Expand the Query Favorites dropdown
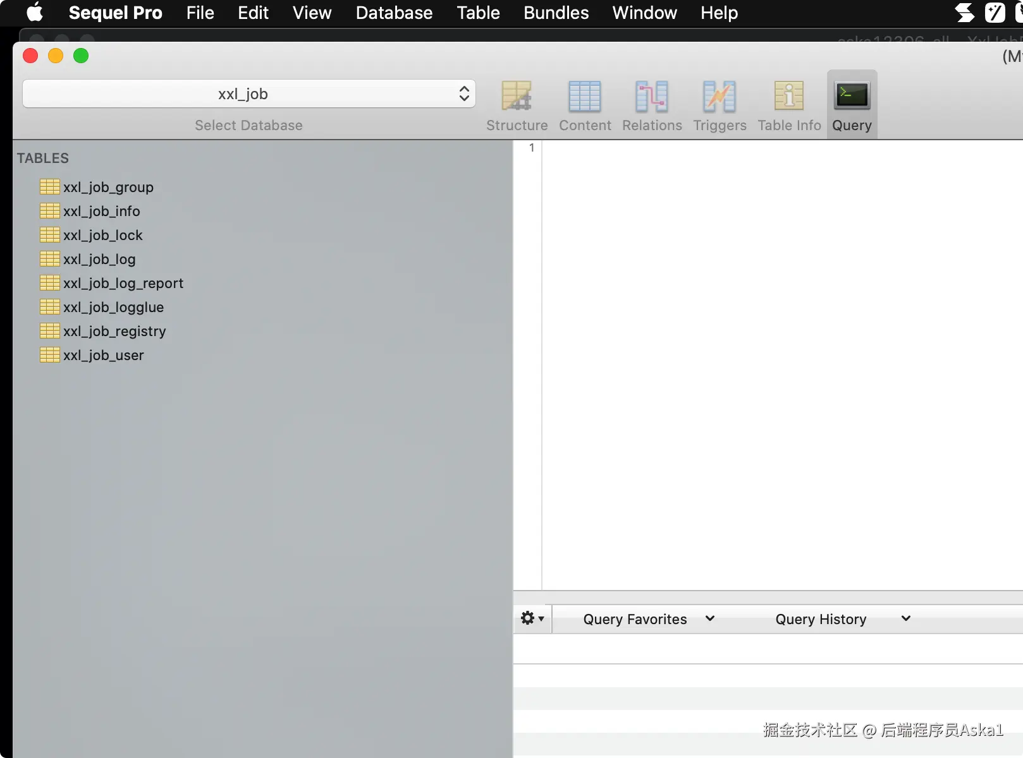This screenshot has height=758, width=1023. point(649,619)
